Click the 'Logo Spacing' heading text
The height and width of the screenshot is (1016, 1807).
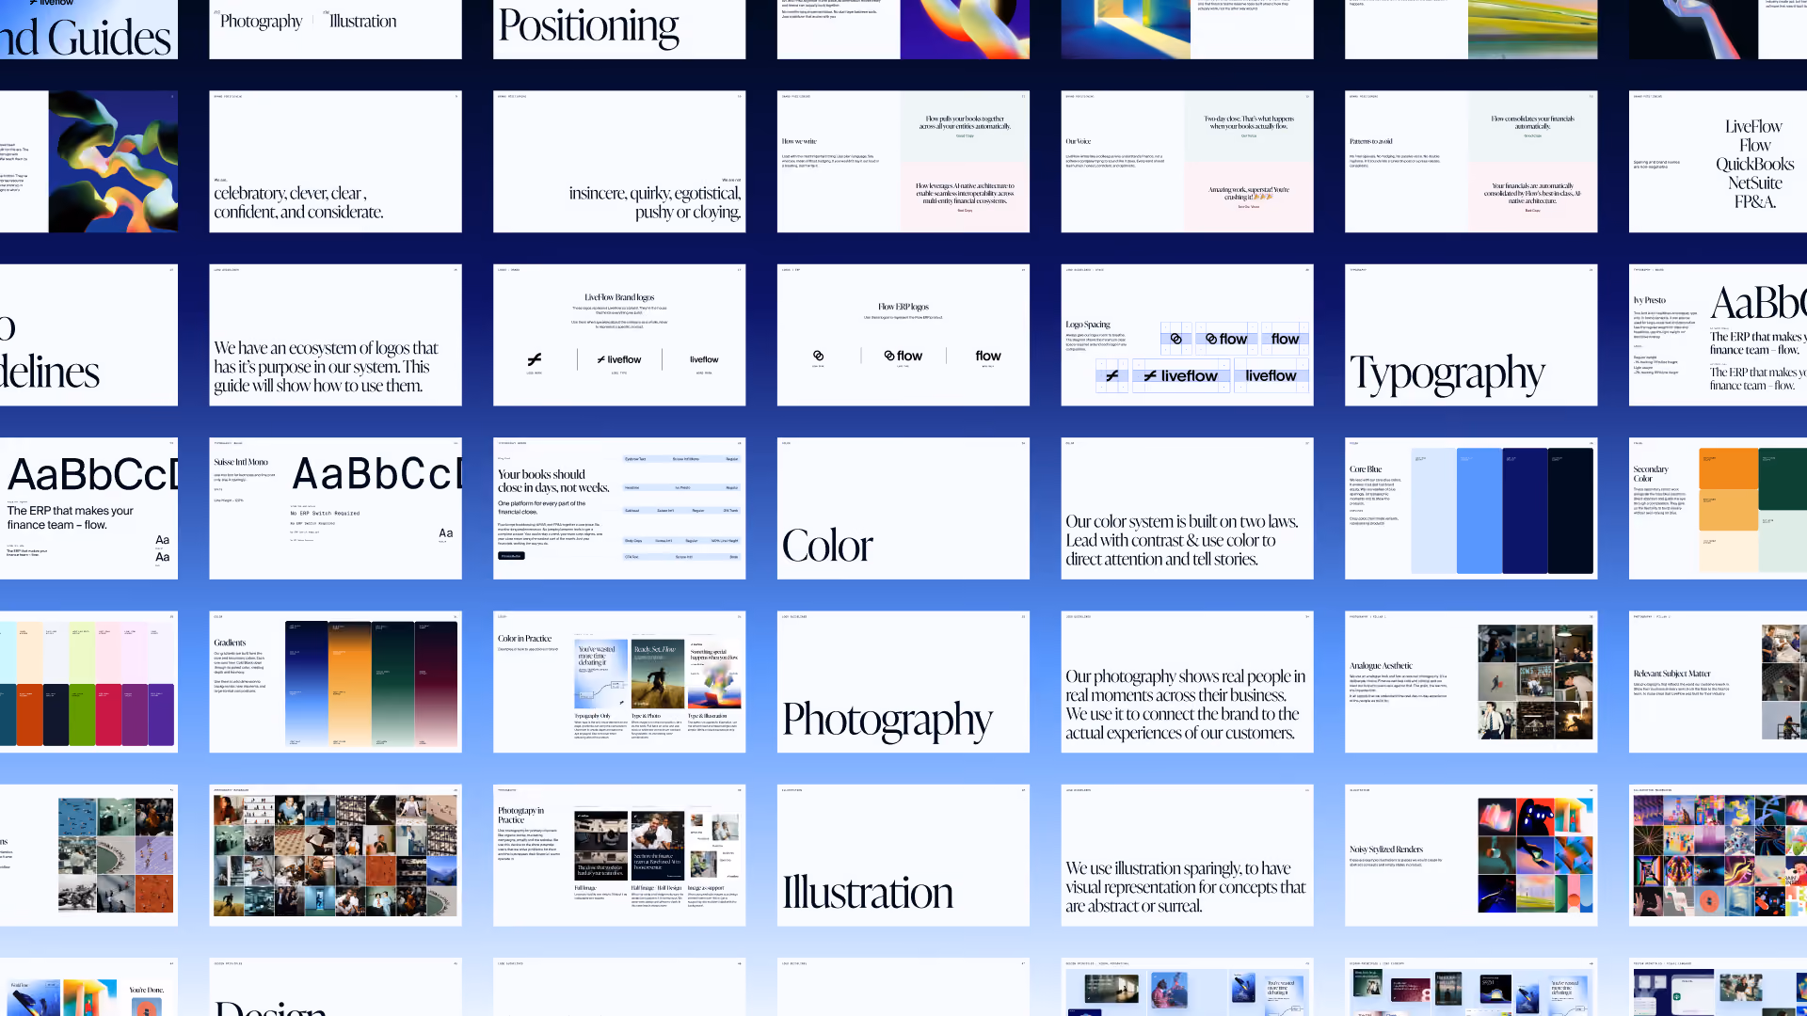1088,325
